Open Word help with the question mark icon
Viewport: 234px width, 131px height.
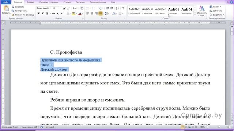pos(231,2)
